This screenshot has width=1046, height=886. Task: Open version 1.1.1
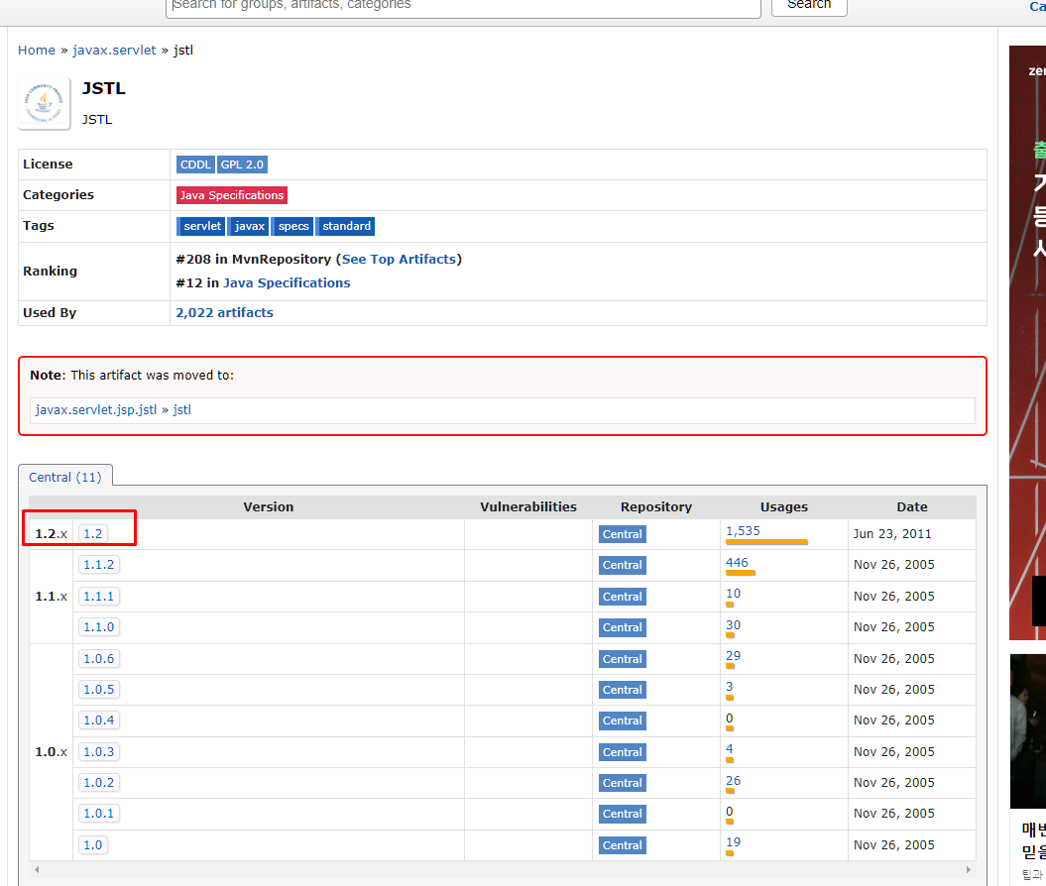click(99, 596)
